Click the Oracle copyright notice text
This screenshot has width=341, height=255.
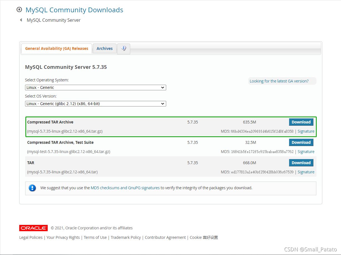pos(92,228)
